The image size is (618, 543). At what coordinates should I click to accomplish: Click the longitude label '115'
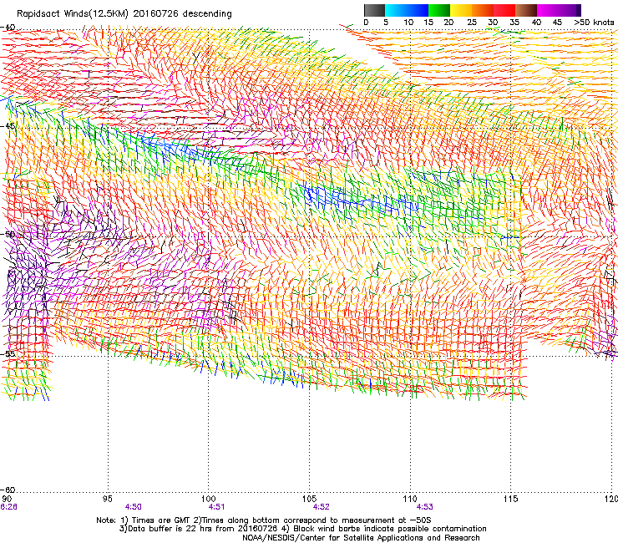(x=511, y=499)
